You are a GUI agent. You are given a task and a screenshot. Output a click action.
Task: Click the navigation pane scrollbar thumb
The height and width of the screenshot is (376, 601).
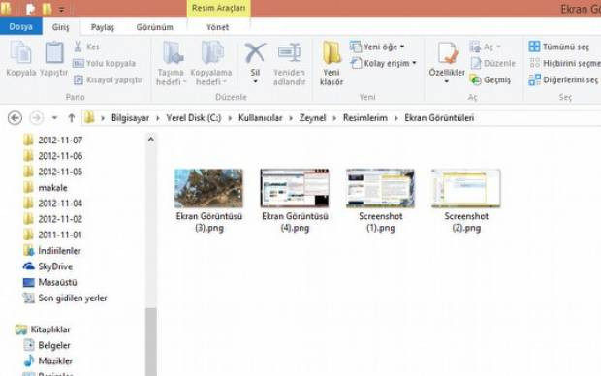click(x=151, y=341)
